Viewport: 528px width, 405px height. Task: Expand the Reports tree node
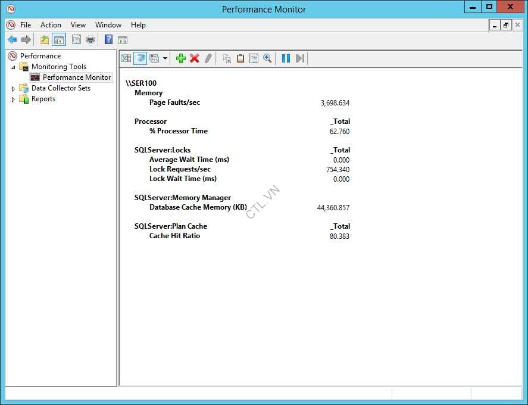click(13, 99)
